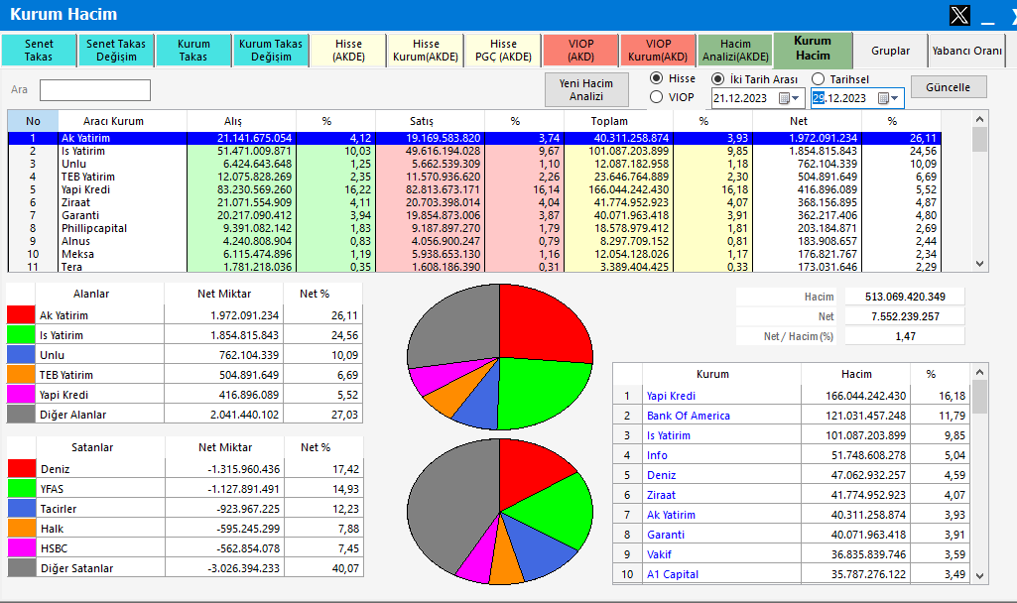Open the Vakif link
Viewport: 1017px width, 603px height.
click(659, 554)
